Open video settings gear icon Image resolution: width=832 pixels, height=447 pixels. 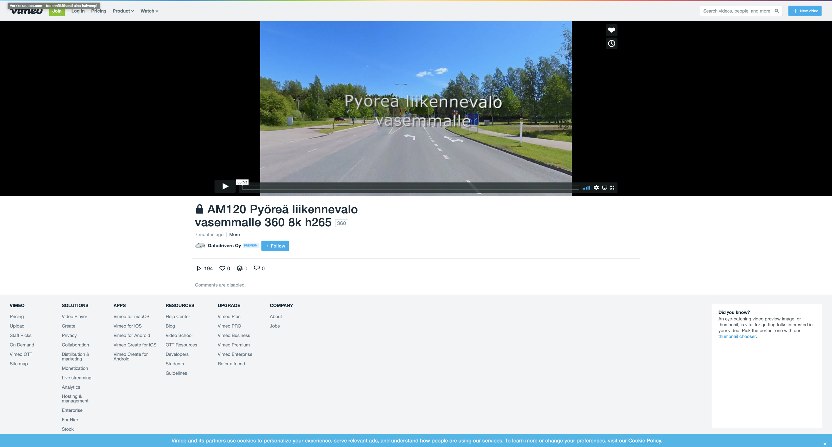coord(596,188)
